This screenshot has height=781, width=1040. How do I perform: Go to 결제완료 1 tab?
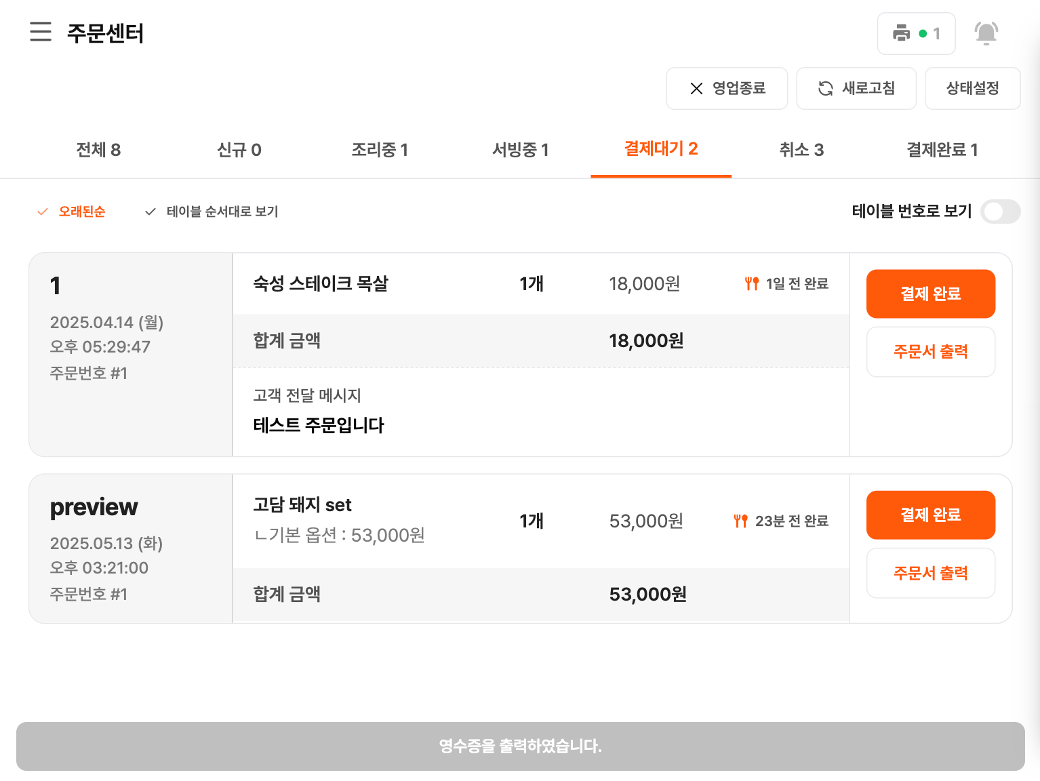pyautogui.click(x=942, y=150)
